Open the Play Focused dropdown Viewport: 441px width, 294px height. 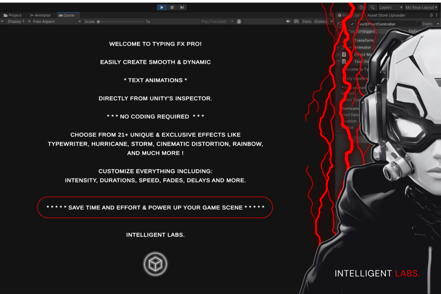(217, 22)
